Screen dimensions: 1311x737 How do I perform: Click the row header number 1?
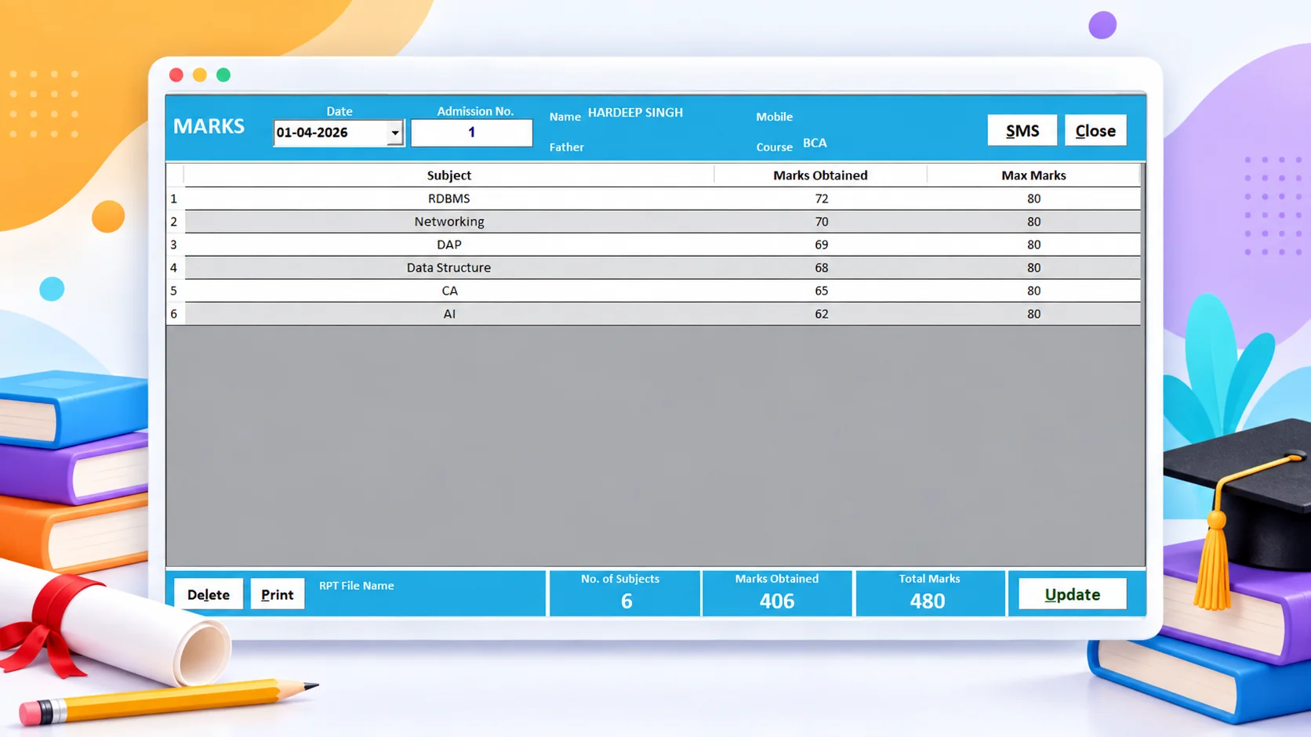[174, 199]
